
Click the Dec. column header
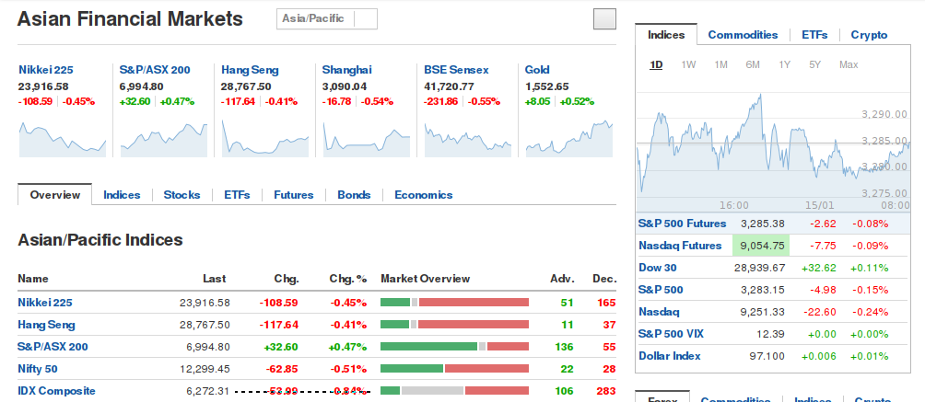(604, 279)
